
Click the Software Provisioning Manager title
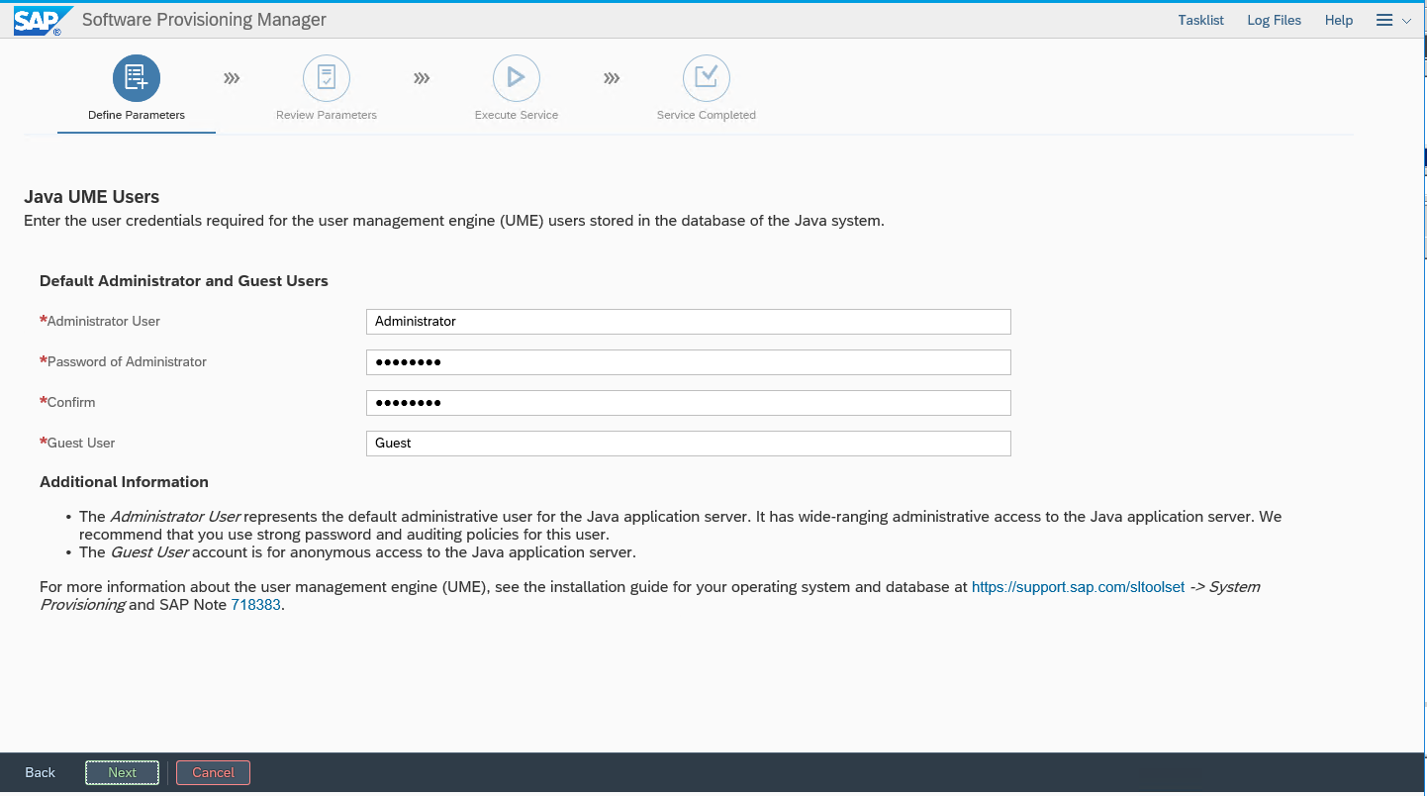pos(204,20)
